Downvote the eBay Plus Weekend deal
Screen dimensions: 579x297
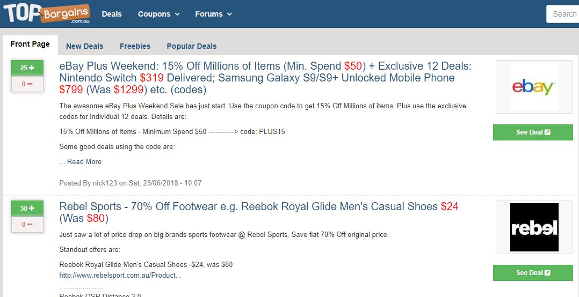coord(27,84)
